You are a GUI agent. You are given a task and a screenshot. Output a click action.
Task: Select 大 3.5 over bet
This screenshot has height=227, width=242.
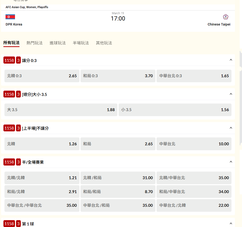pyautogui.click(x=61, y=110)
